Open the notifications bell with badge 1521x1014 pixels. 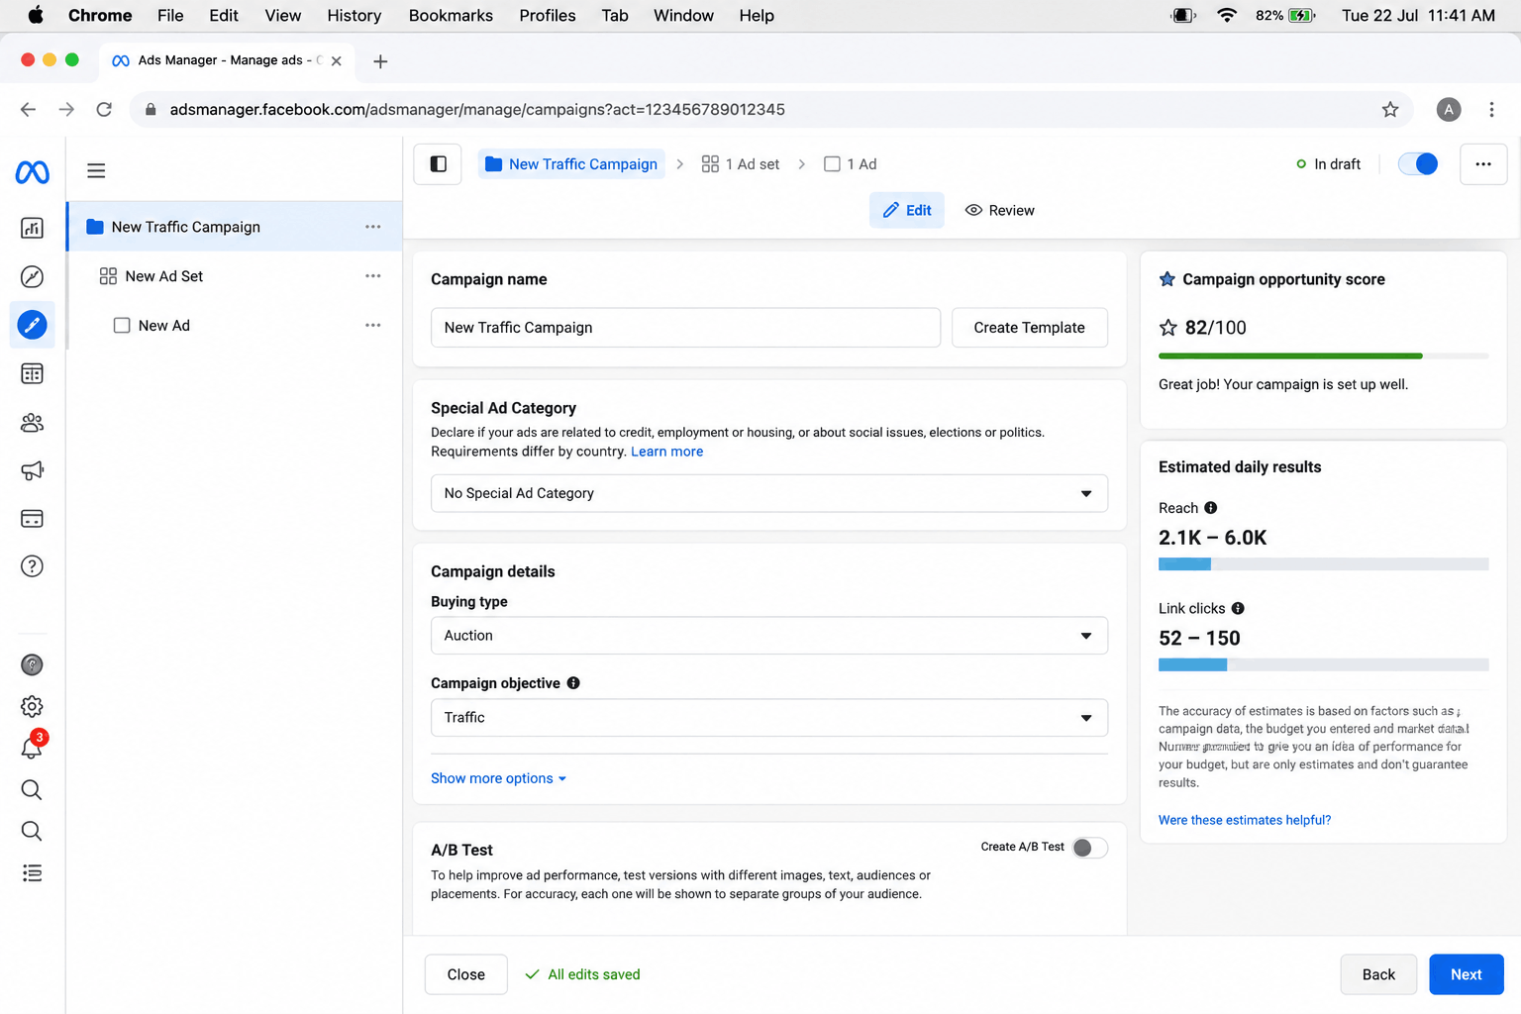click(32, 747)
